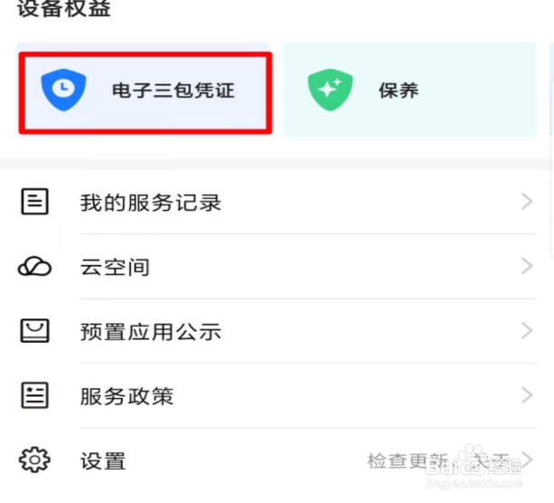554x503 pixels.
Task: Open 云空间 entry
Action: [x=277, y=266]
